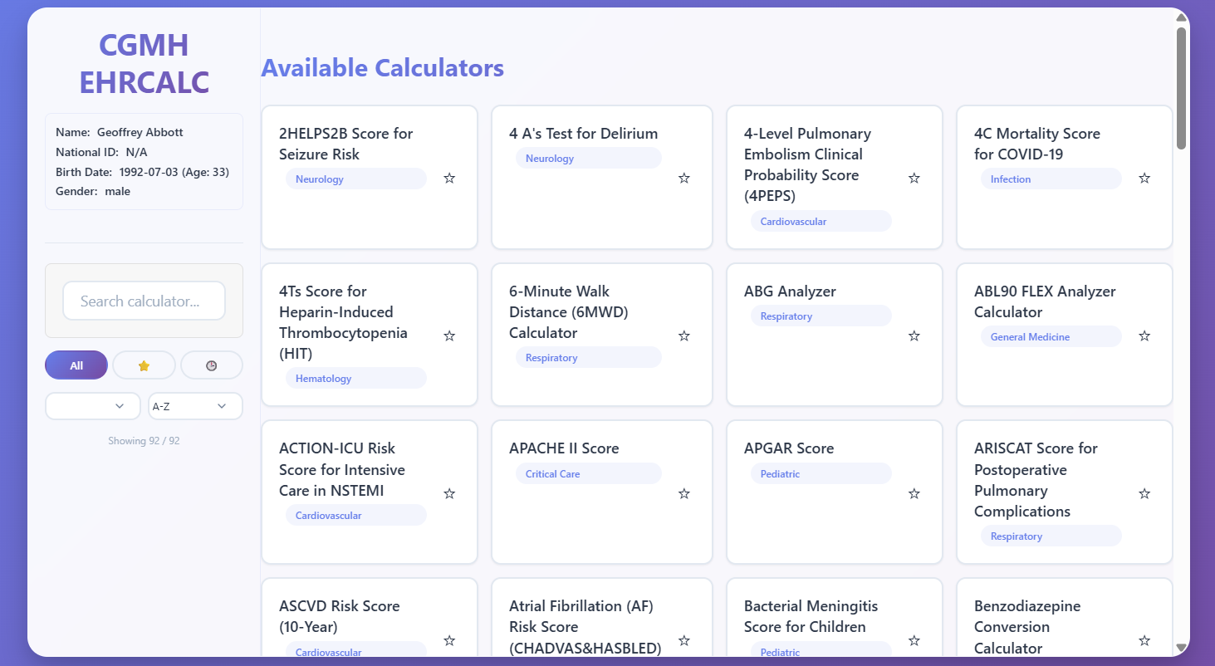Favorite the 2HELPS2B Score star icon
The width and height of the screenshot is (1215, 666).
coord(449,178)
